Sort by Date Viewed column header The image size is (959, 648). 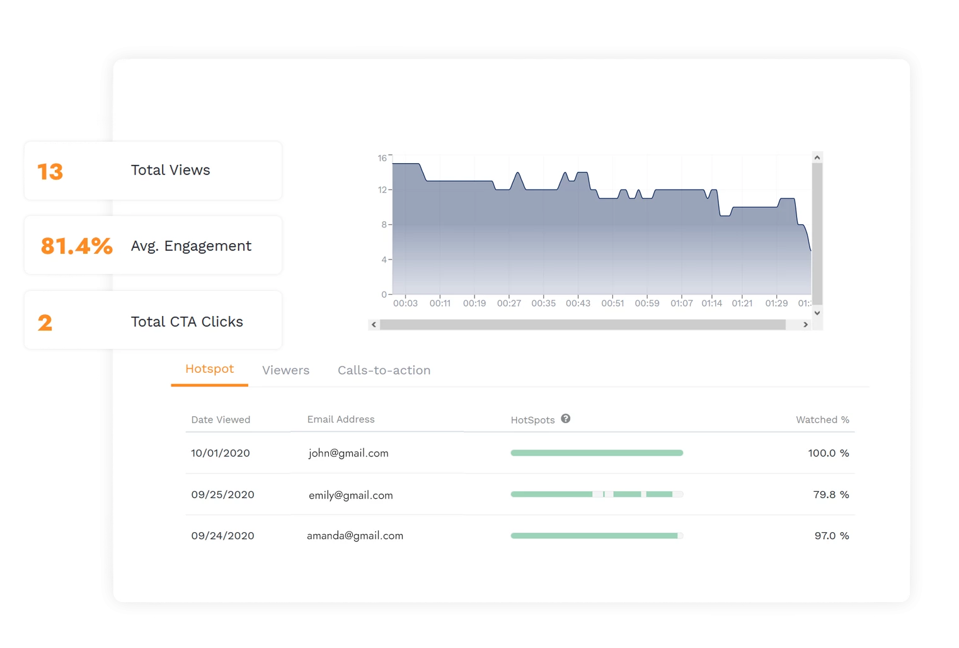point(221,420)
